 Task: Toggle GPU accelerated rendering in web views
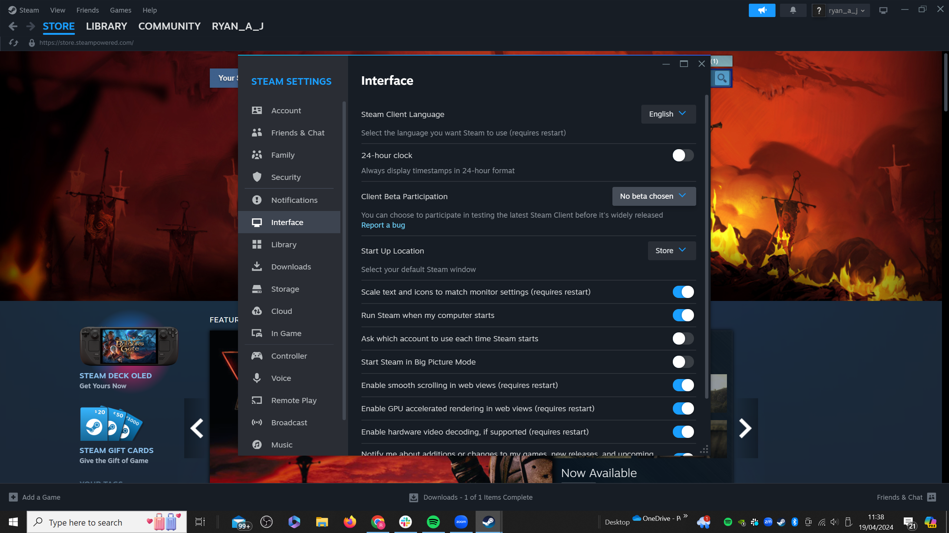click(683, 408)
